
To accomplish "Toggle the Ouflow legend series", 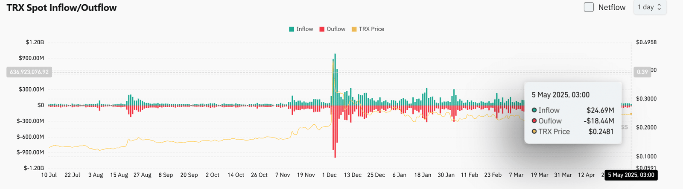I will (x=332, y=29).
